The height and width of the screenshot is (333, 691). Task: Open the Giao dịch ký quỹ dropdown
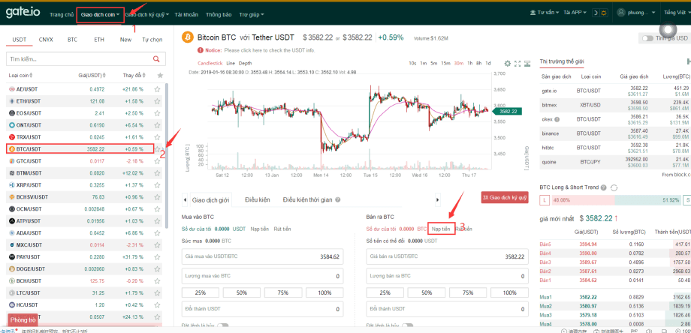[x=147, y=14]
